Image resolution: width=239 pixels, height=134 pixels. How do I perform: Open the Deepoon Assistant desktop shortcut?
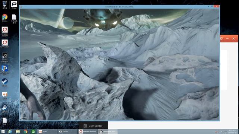tap(4, 31)
